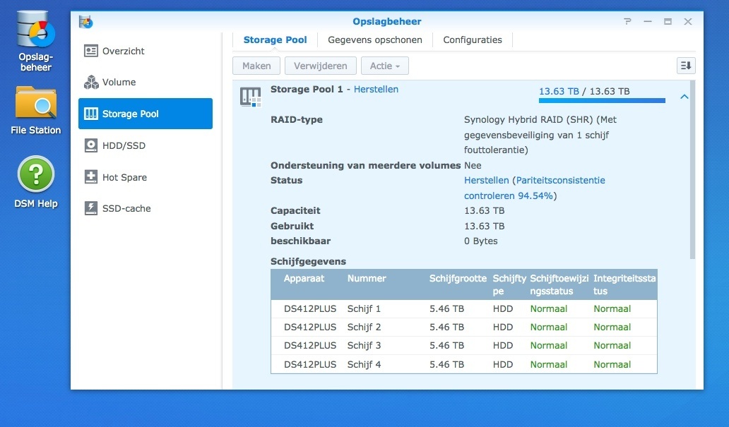The height and width of the screenshot is (427, 729).
Task: Click the storage pool list scrollbar
Action: click(x=692, y=169)
